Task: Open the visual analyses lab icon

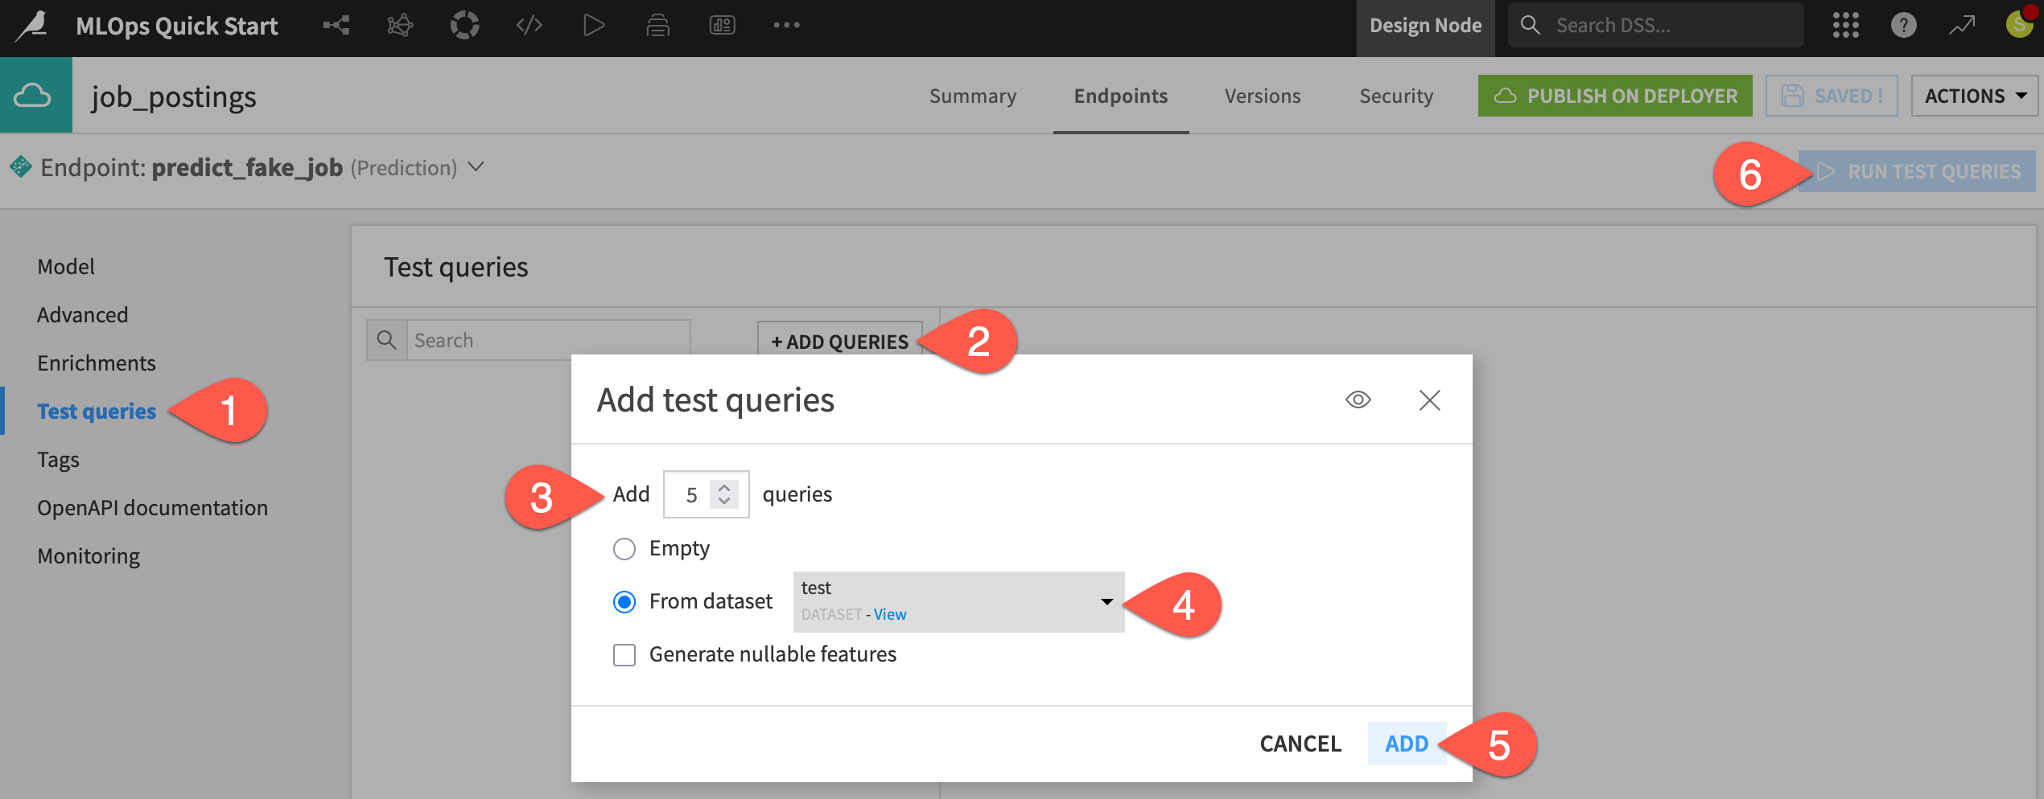Action: coord(400,25)
